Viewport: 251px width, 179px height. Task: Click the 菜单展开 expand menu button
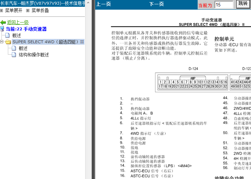(x=14, y=10)
